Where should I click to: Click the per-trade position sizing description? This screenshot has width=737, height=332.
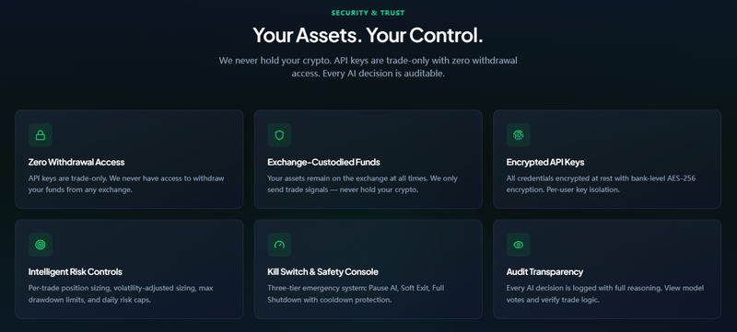click(x=121, y=294)
